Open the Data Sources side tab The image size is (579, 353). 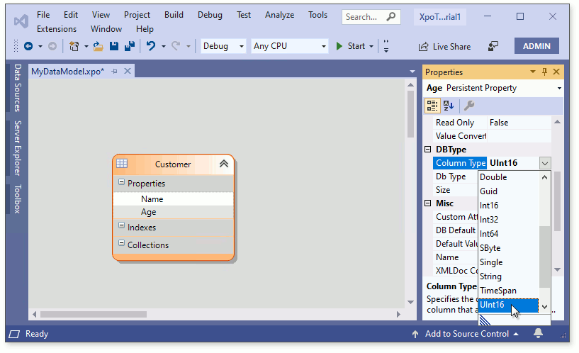[18, 88]
